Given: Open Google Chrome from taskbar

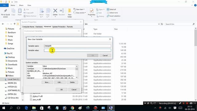Looking at the screenshot, I should pyautogui.click(x=72, y=108).
